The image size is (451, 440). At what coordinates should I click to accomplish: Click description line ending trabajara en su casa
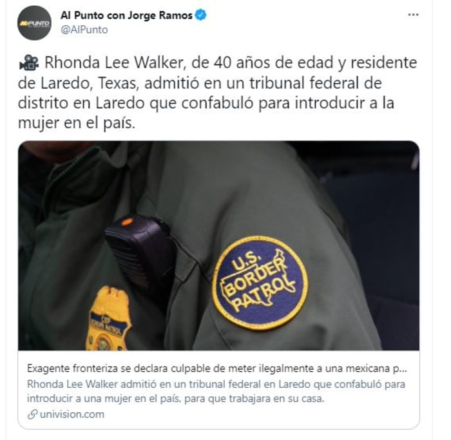(175, 399)
